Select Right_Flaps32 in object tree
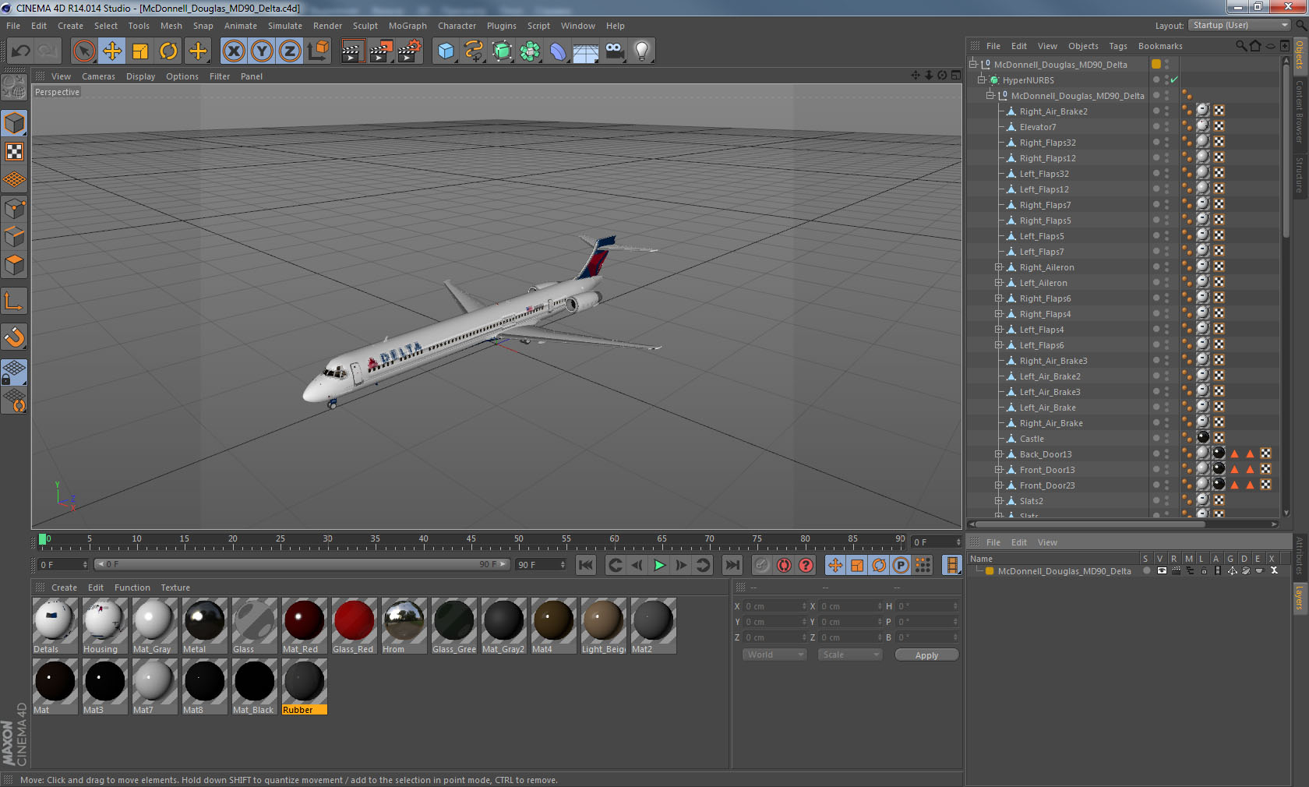The height and width of the screenshot is (787, 1309). point(1047,143)
